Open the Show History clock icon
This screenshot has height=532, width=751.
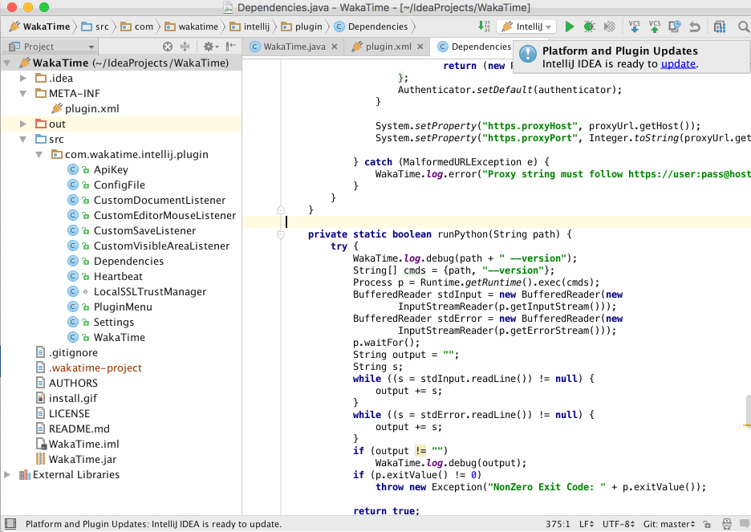coord(674,26)
